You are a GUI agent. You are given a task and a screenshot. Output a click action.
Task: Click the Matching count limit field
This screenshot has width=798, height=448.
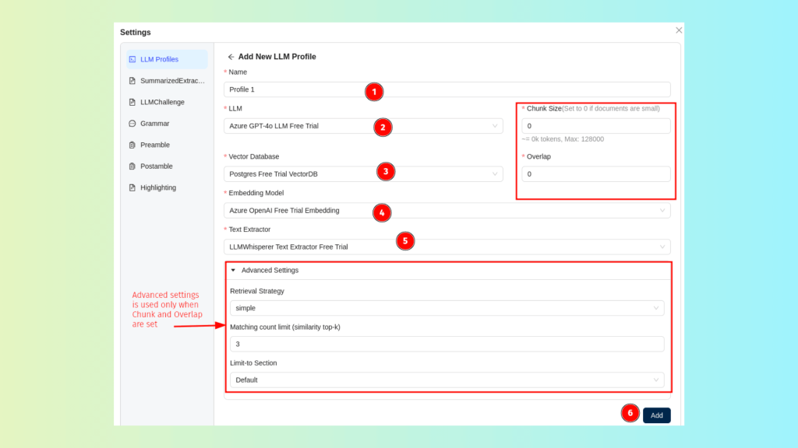447,344
